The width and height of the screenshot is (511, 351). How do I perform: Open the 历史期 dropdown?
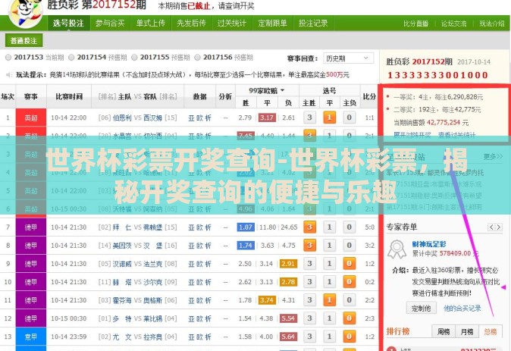click(348, 58)
